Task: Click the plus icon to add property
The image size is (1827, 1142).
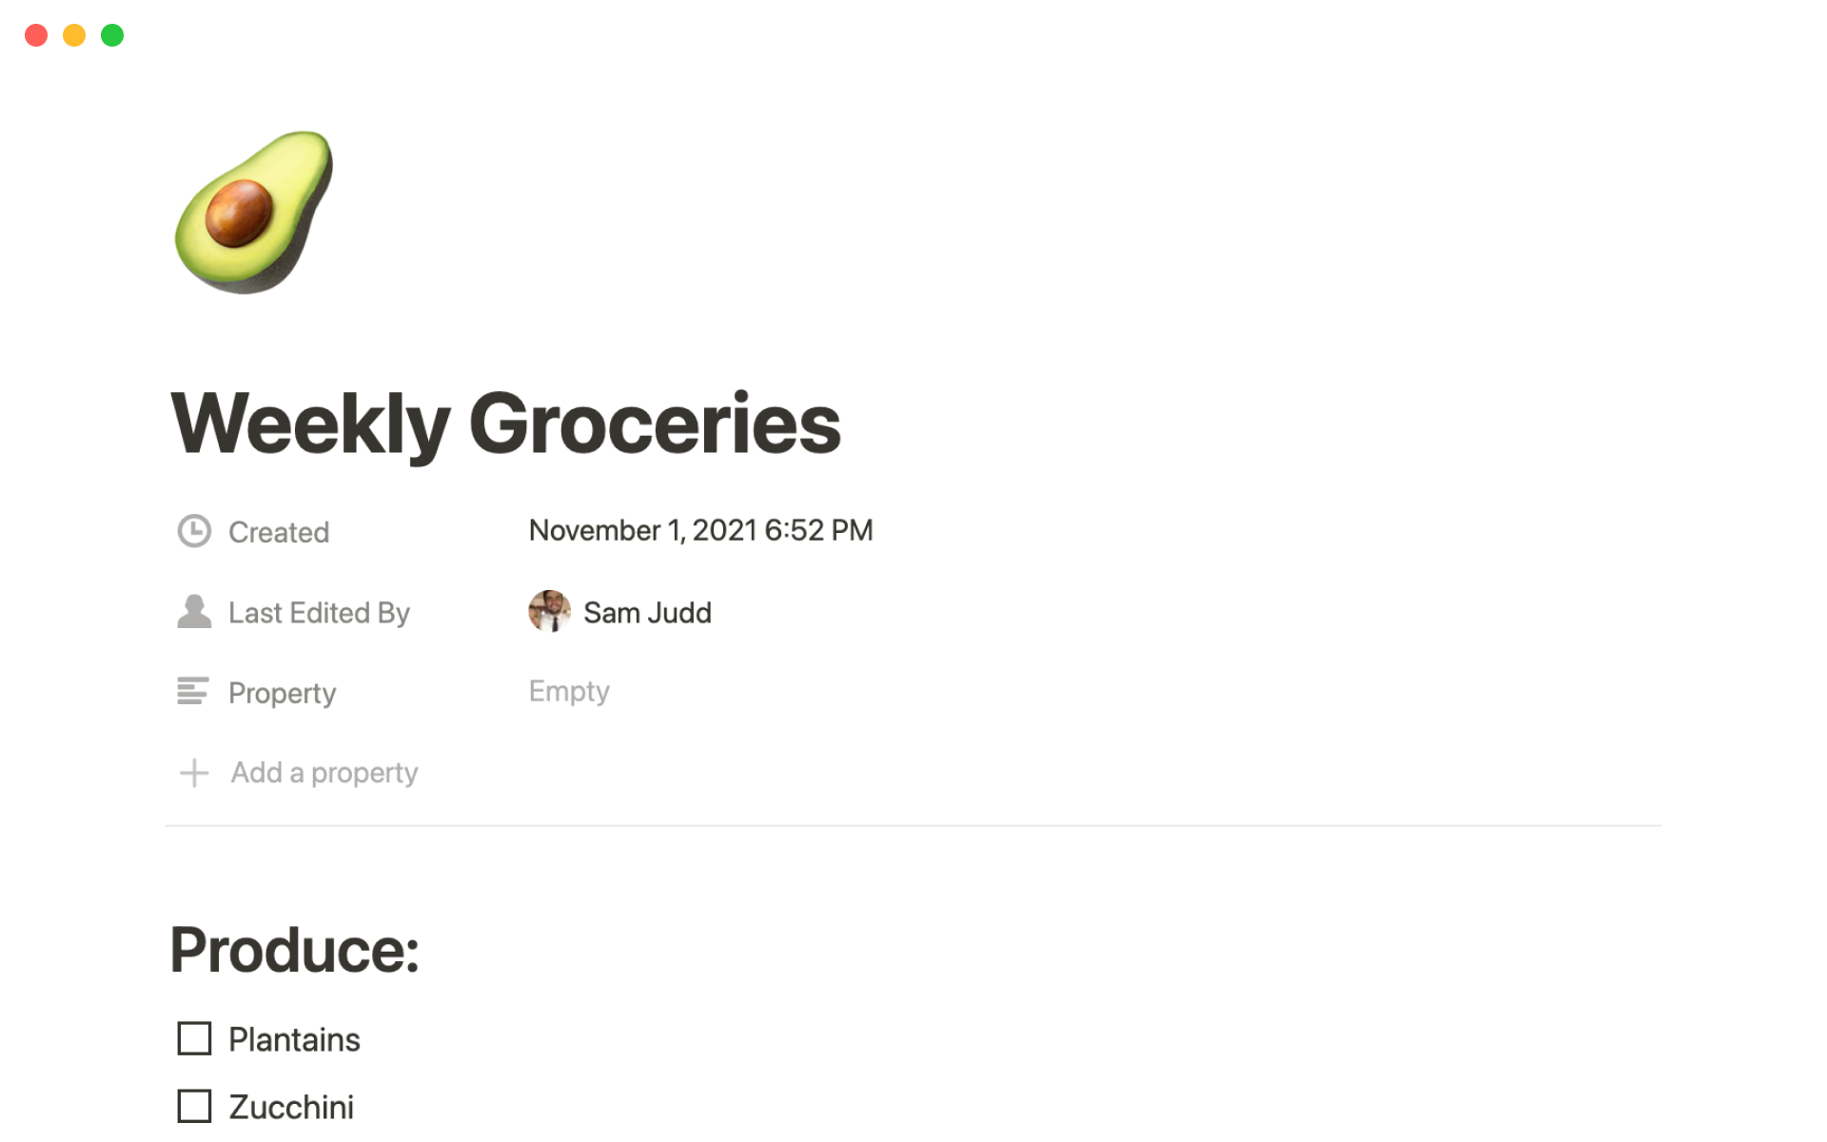Action: pyautogui.click(x=194, y=773)
